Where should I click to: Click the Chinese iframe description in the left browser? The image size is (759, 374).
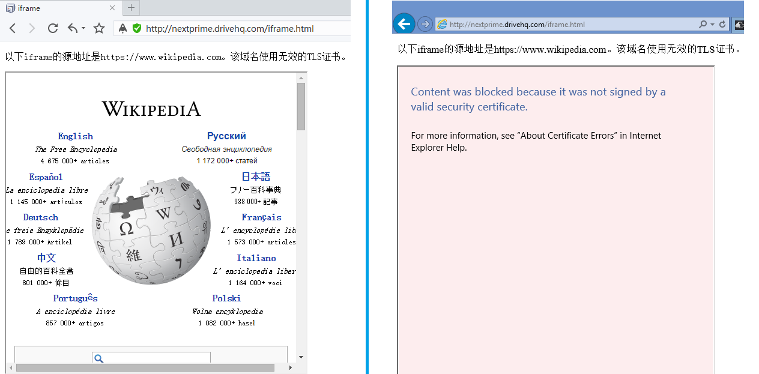176,57
